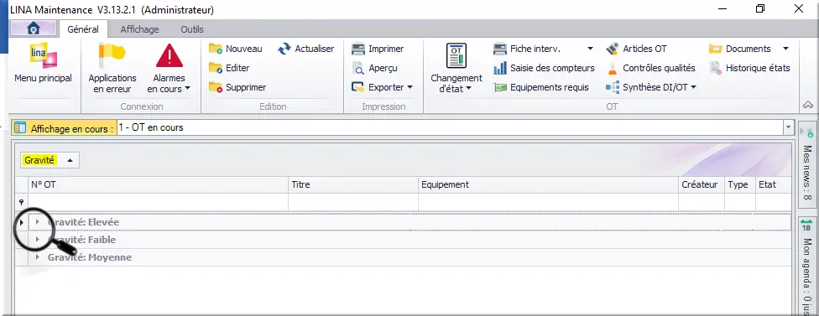Switch to the Affichage ribbon tab

[x=139, y=29]
